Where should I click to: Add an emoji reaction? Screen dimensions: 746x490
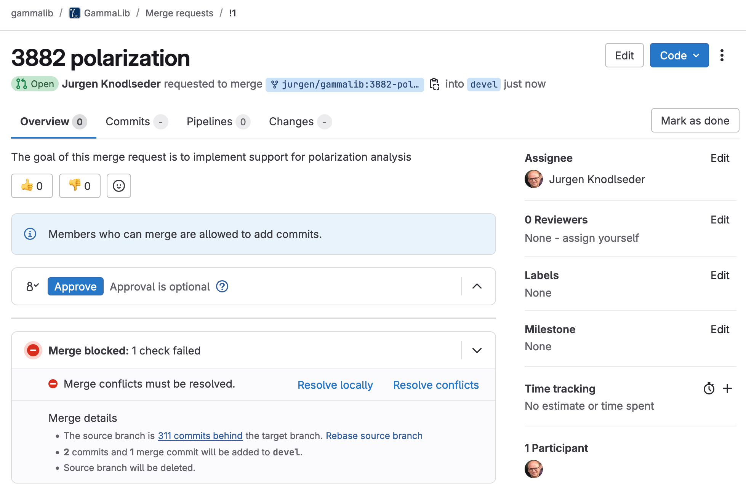pos(118,186)
